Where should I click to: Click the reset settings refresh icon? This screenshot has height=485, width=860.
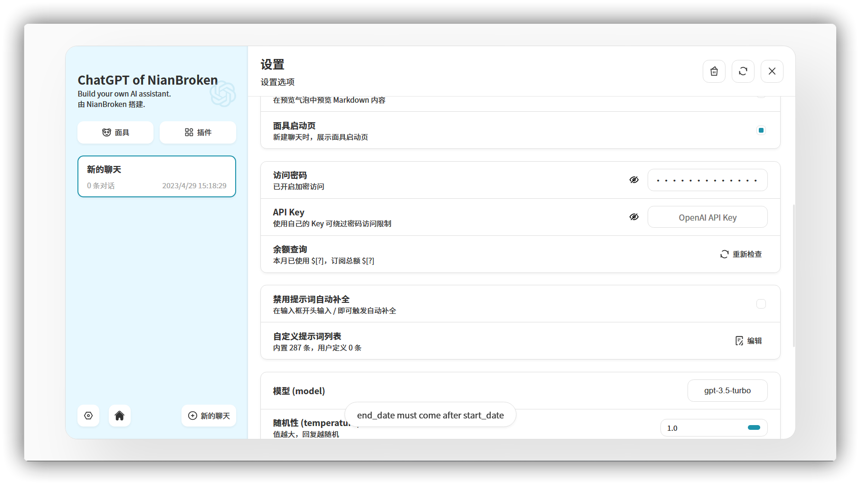click(743, 71)
